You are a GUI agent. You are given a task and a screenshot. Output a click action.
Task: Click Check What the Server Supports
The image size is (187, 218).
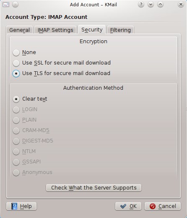pos(93,188)
